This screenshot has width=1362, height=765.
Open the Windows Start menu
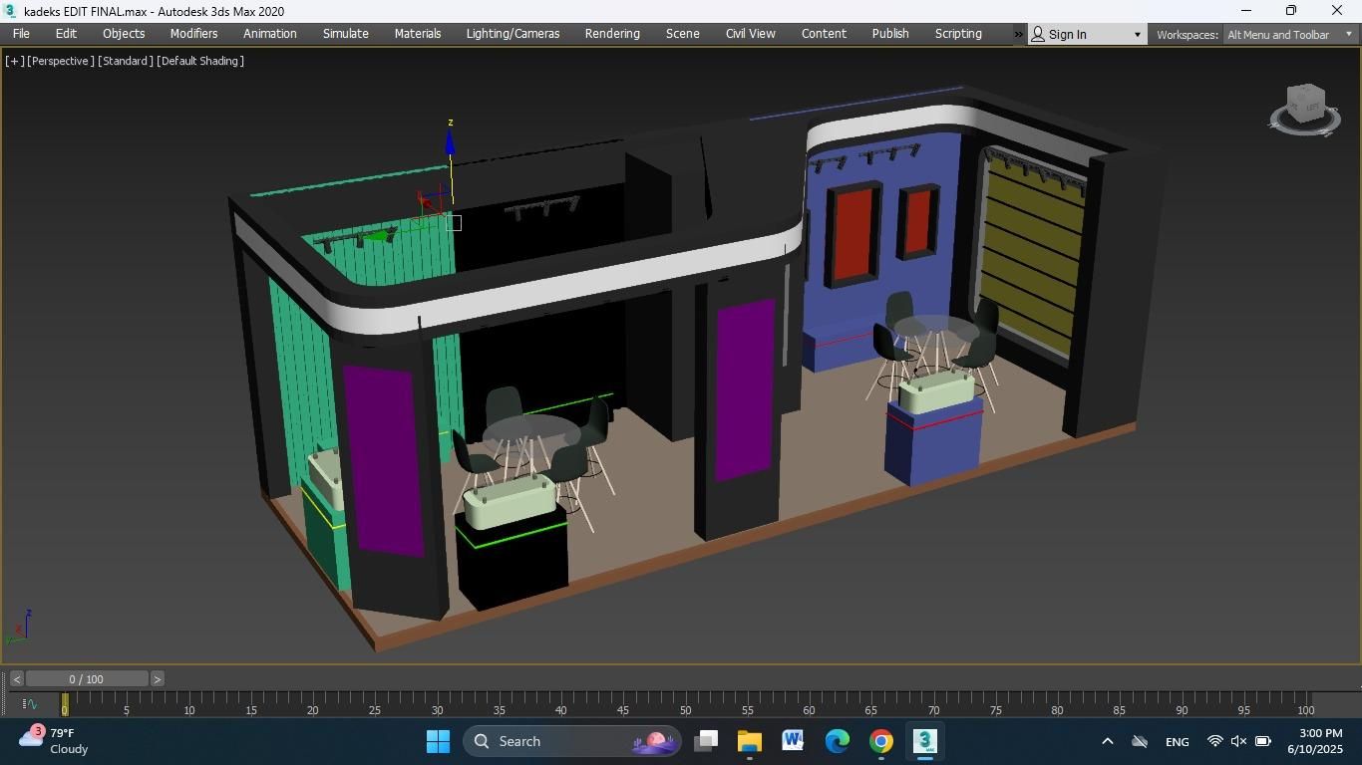438,741
